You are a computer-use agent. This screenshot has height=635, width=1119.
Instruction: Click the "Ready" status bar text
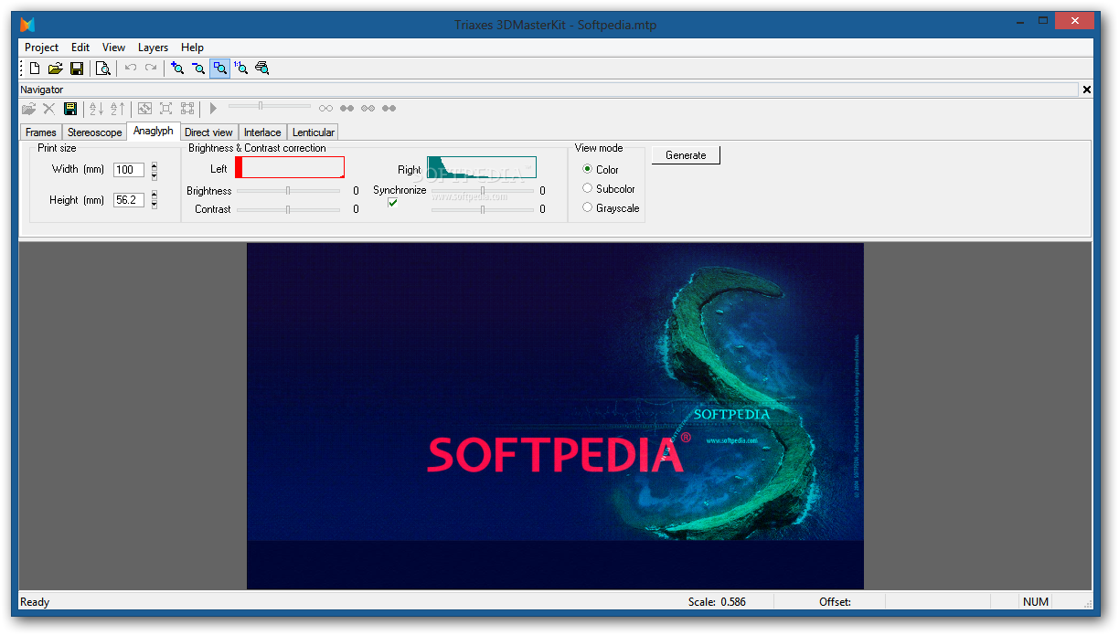(35, 602)
